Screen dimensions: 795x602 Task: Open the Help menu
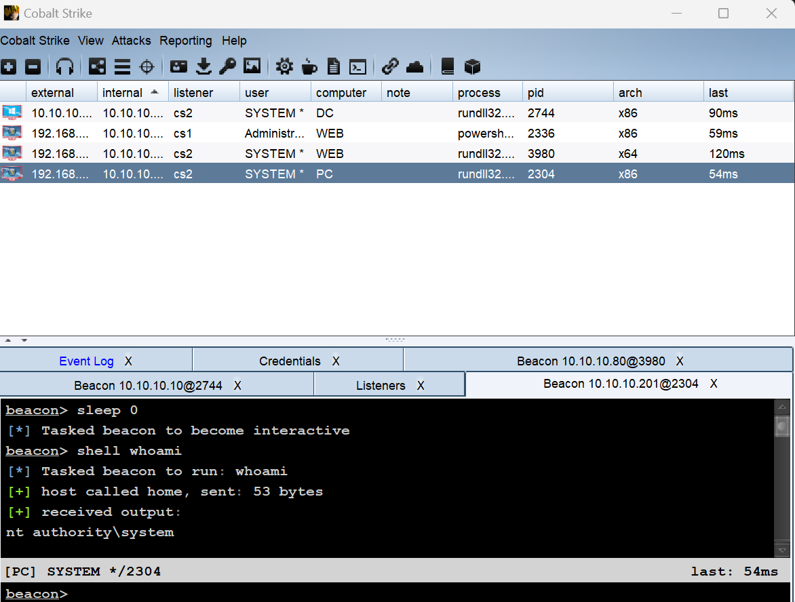coord(234,41)
